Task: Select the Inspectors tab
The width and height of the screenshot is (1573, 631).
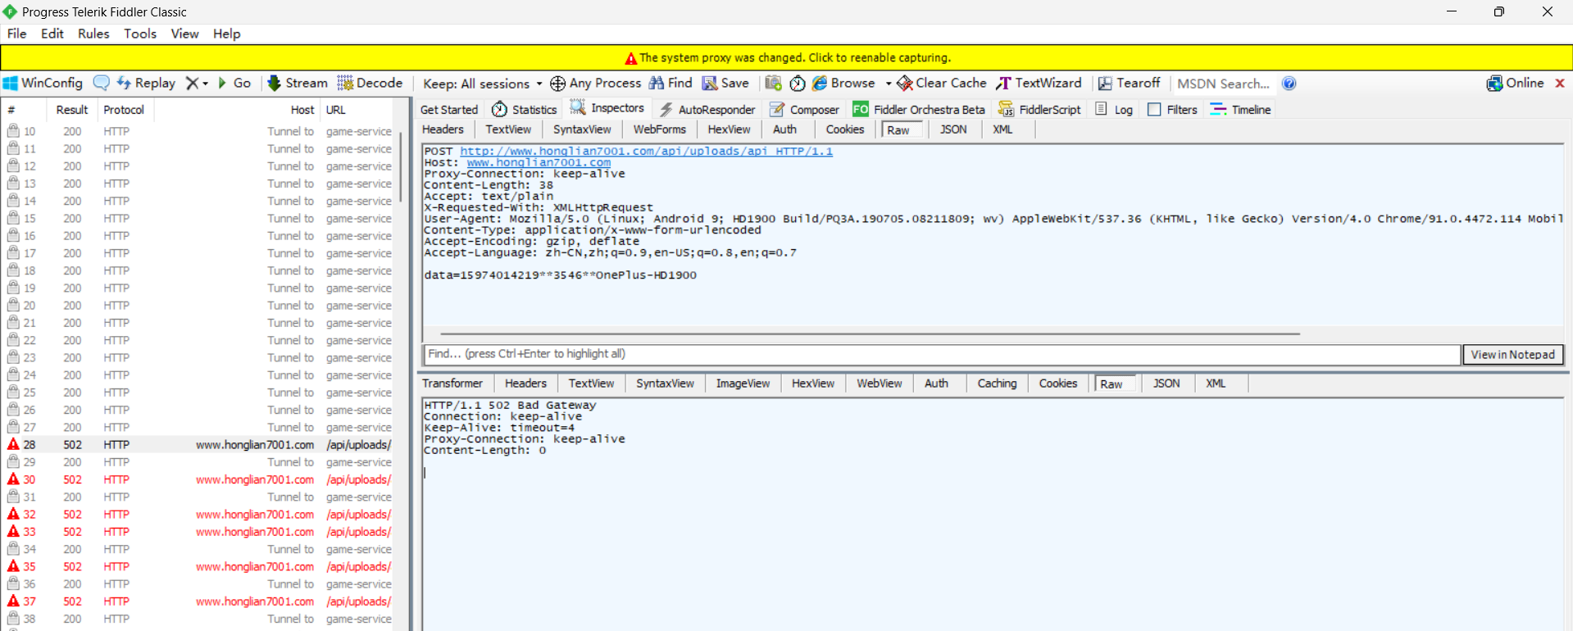Action: click(608, 108)
